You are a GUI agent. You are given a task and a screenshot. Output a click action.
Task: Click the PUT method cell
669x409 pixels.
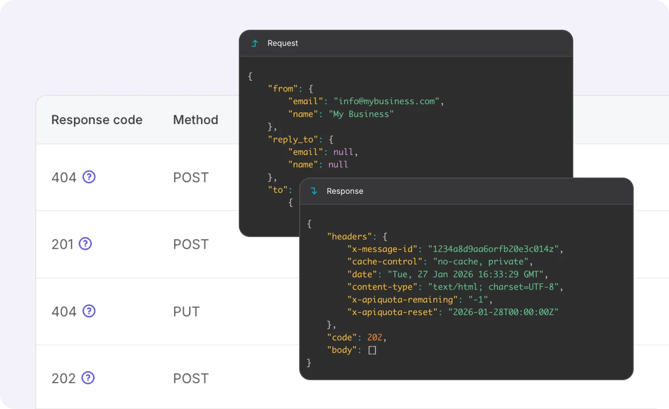[x=186, y=311]
